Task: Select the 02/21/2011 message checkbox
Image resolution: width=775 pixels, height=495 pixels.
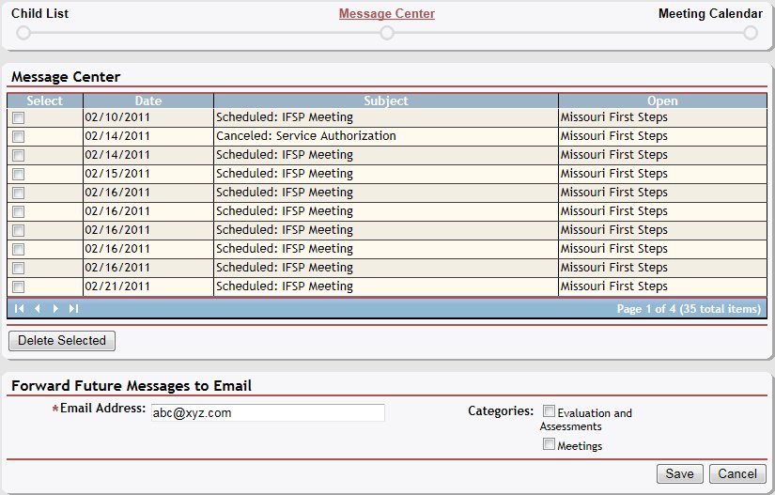Action: 19,287
